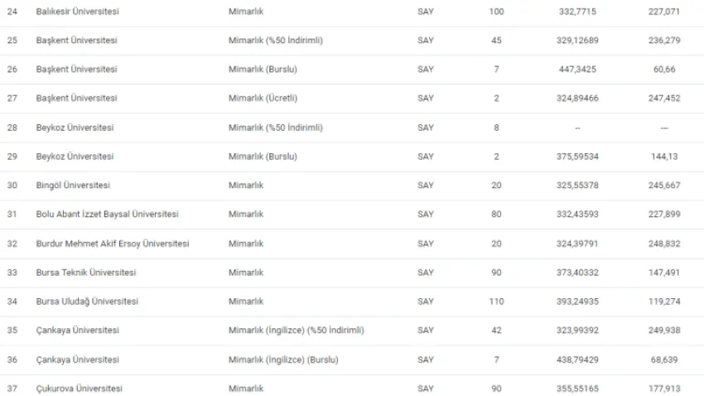Choose Başkent Üniversitesi Mimarlık (Ücretli) program
The height and width of the screenshot is (396, 704).
(x=263, y=98)
